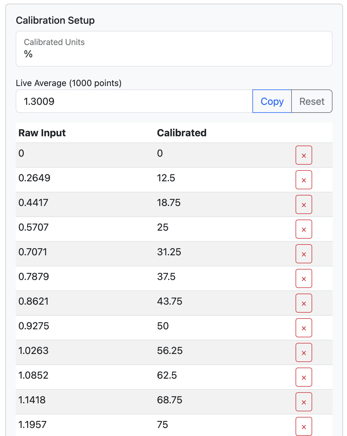The height and width of the screenshot is (436, 347).
Task: Delete the row calibrated to 68.75
Action: pyautogui.click(x=304, y=402)
